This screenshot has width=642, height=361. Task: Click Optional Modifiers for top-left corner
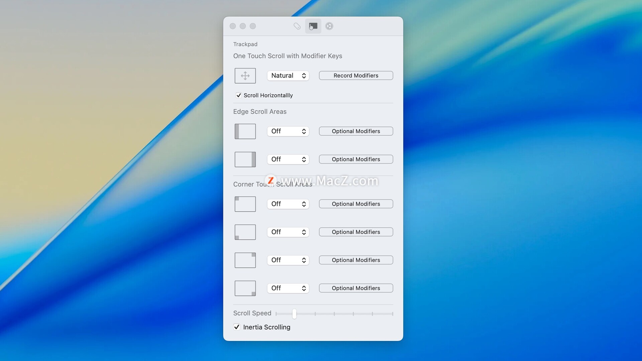356,204
